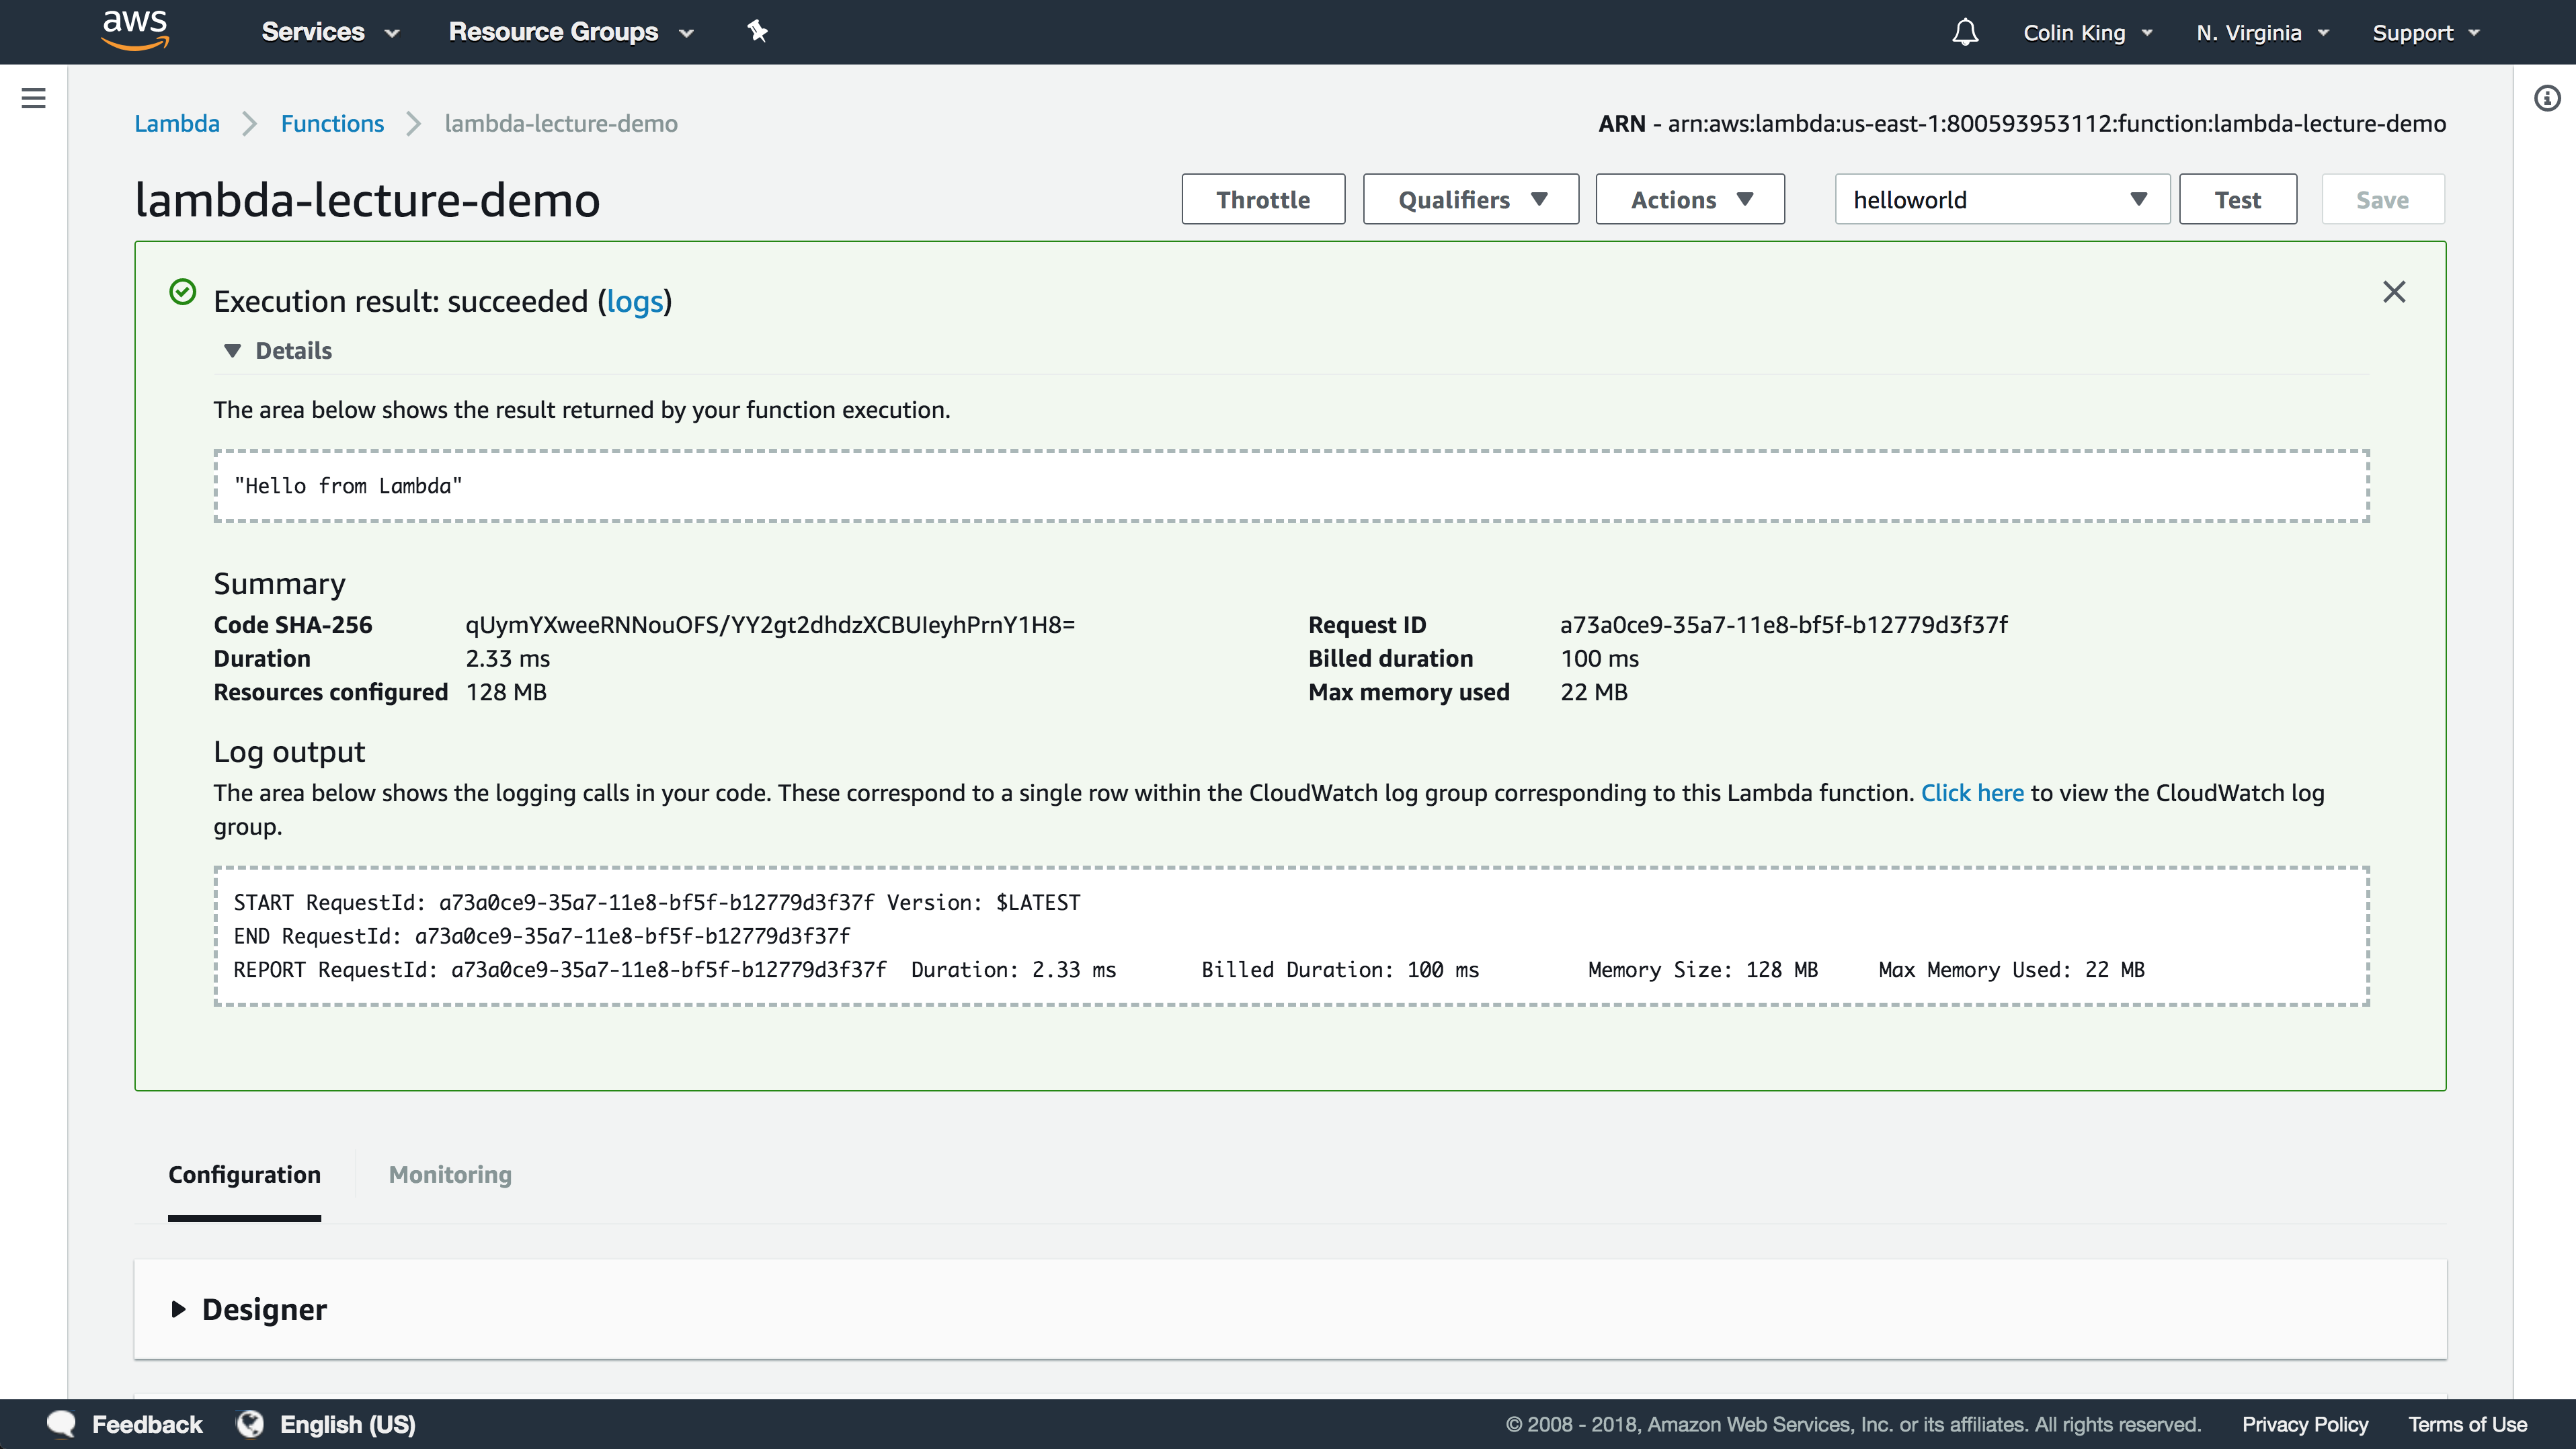The width and height of the screenshot is (2576, 1449).
Task: Click the pin shortcut icon in navbar
Action: (x=758, y=32)
